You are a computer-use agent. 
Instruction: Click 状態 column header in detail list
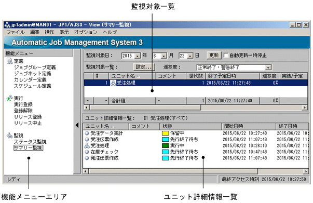191,126
